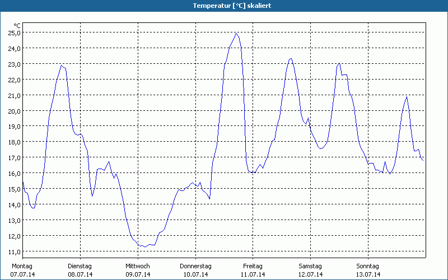
Task: Click the 20,0 axis value
Action: pos(15,111)
